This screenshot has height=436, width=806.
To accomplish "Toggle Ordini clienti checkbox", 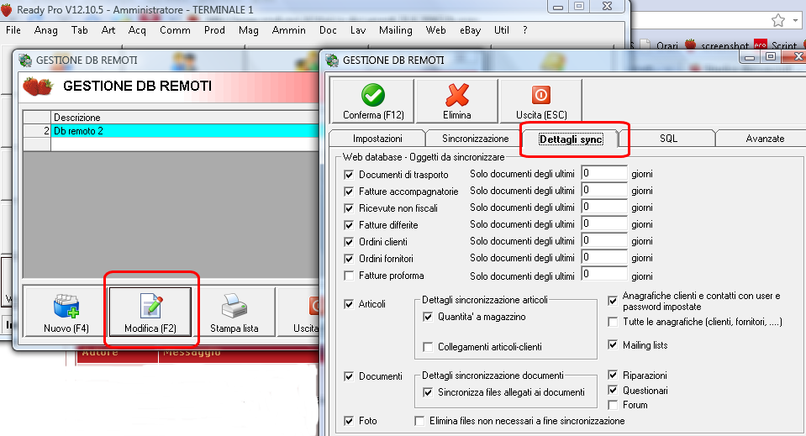I will point(349,242).
